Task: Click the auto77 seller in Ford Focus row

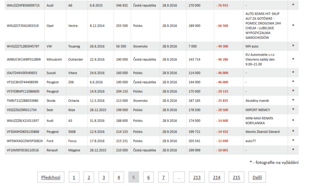Action: click(250, 141)
